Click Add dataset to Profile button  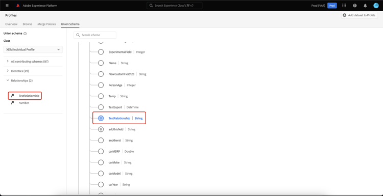click(x=360, y=15)
